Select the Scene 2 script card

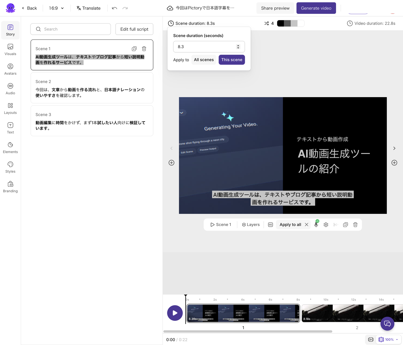(x=92, y=88)
